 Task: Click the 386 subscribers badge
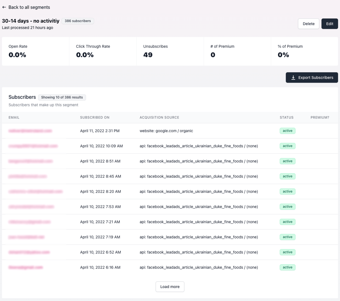click(x=78, y=21)
